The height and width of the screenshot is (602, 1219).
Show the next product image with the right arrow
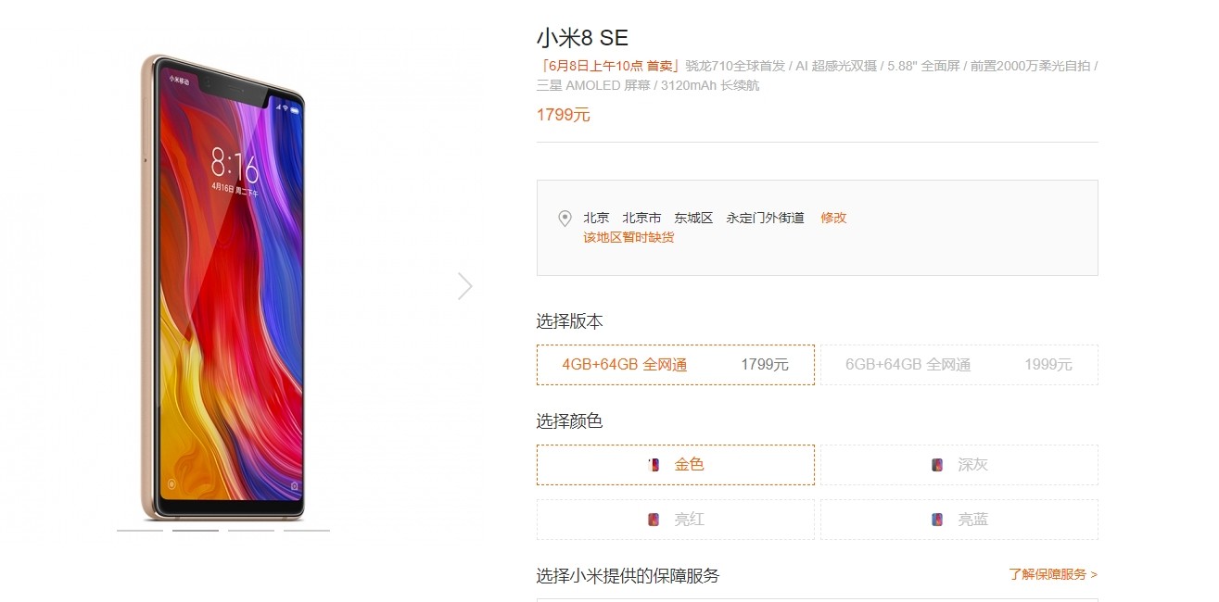click(x=464, y=286)
